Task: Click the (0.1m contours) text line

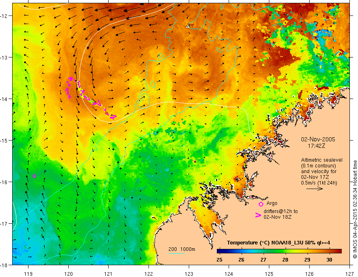Action: tap(319, 166)
